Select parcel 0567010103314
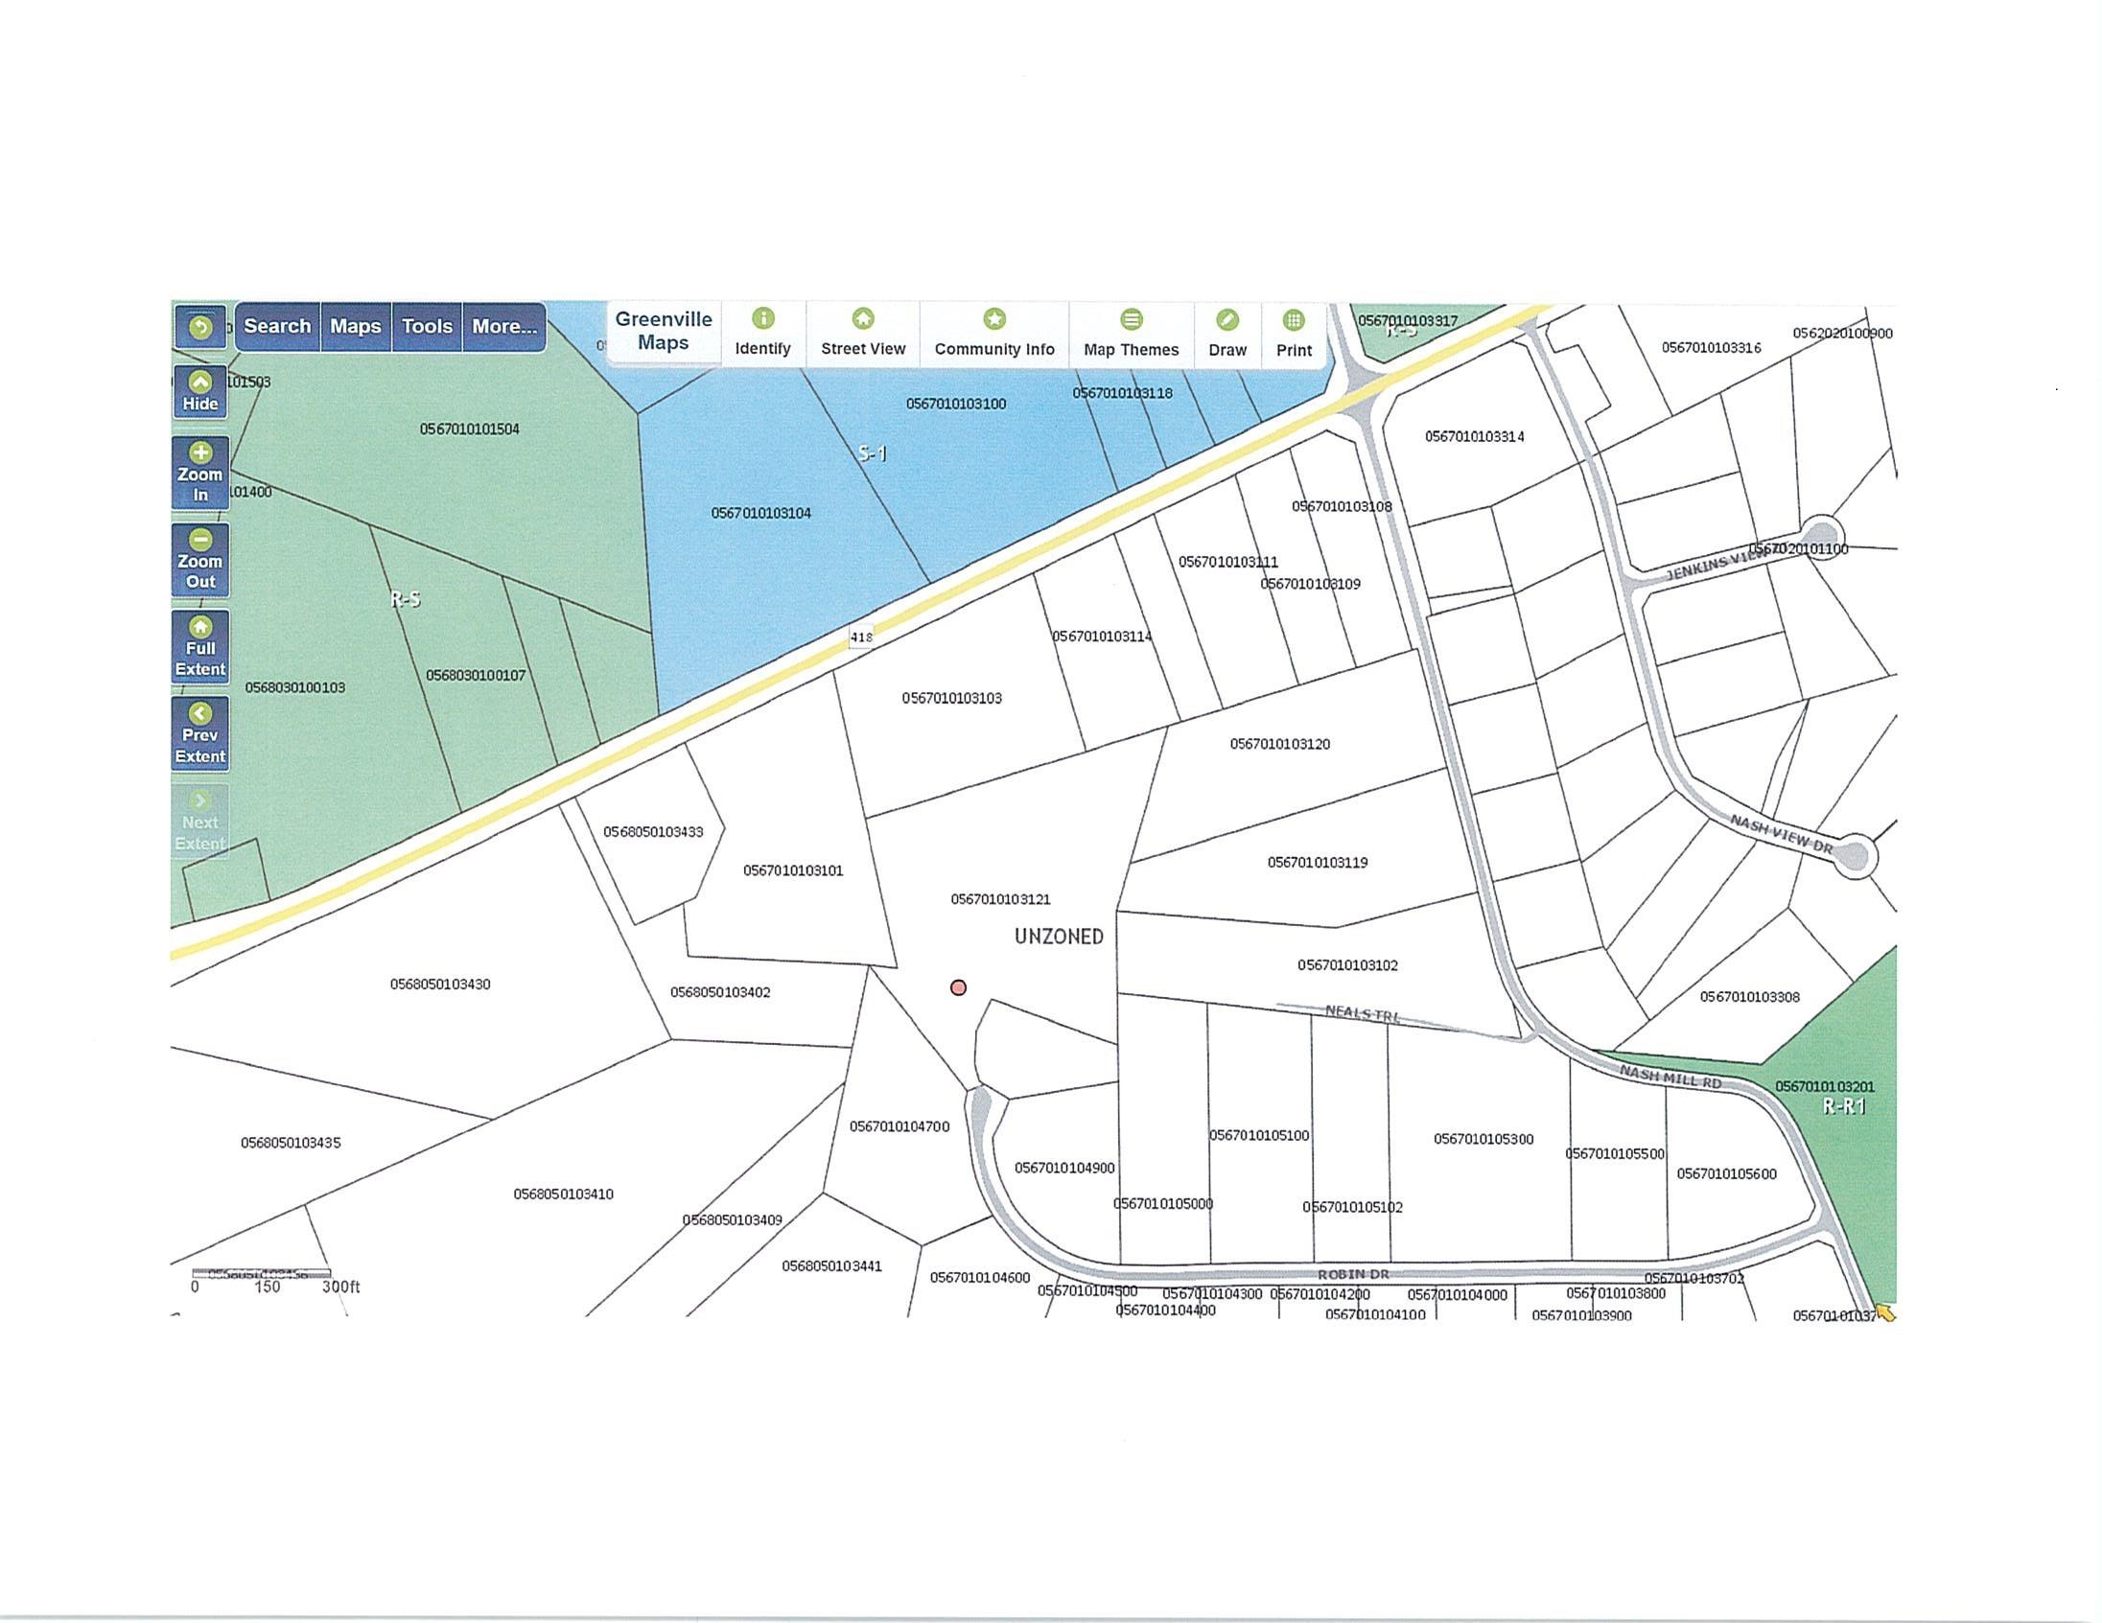This screenshot has height=1623, width=2102. tap(1475, 437)
